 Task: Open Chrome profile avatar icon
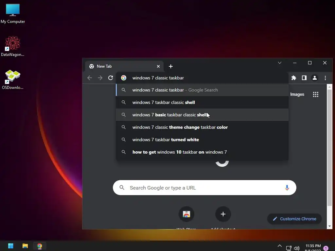(315, 78)
